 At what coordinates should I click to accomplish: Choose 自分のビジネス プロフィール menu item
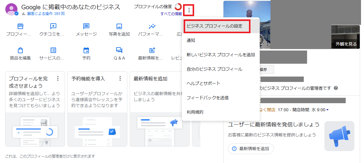coord(221,69)
